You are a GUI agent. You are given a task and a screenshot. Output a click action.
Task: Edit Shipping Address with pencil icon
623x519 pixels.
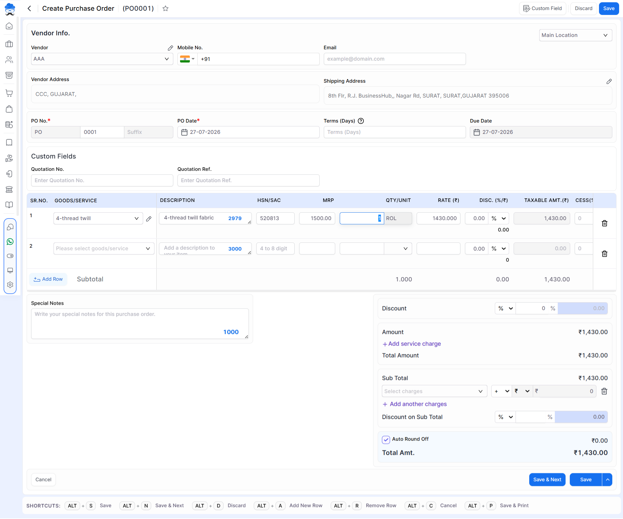click(x=609, y=81)
